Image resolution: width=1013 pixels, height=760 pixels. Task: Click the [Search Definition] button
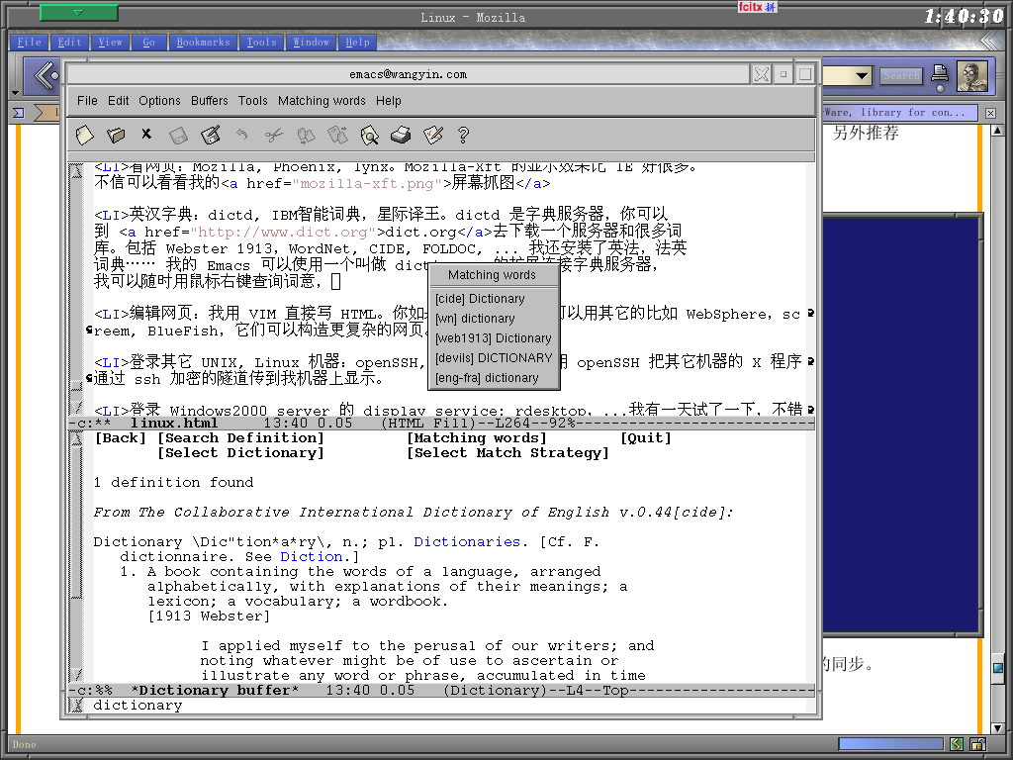pyautogui.click(x=240, y=438)
